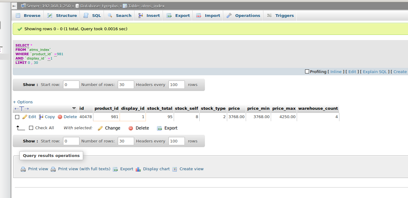Open the Import tab

[x=208, y=15]
